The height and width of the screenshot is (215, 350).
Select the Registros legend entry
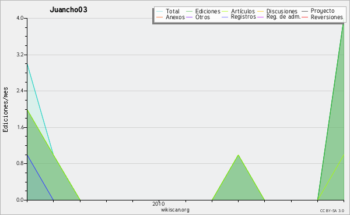pyautogui.click(x=243, y=17)
